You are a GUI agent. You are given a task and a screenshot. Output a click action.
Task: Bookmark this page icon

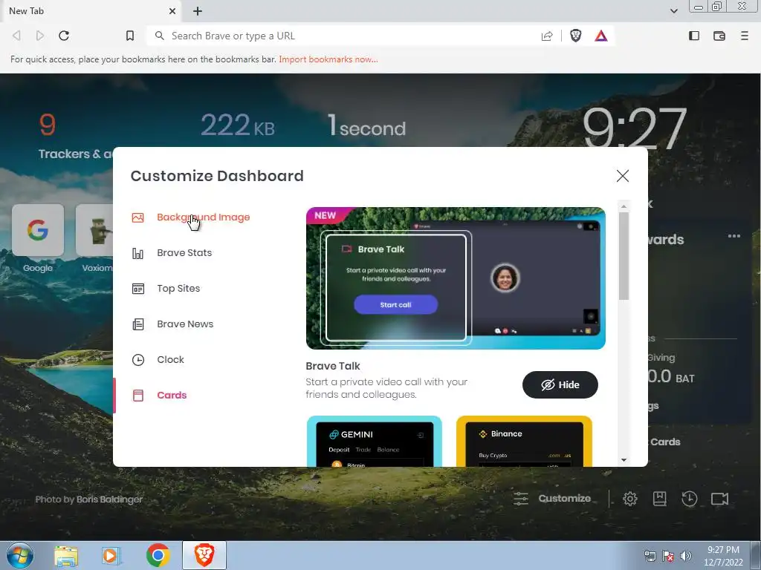pos(129,36)
